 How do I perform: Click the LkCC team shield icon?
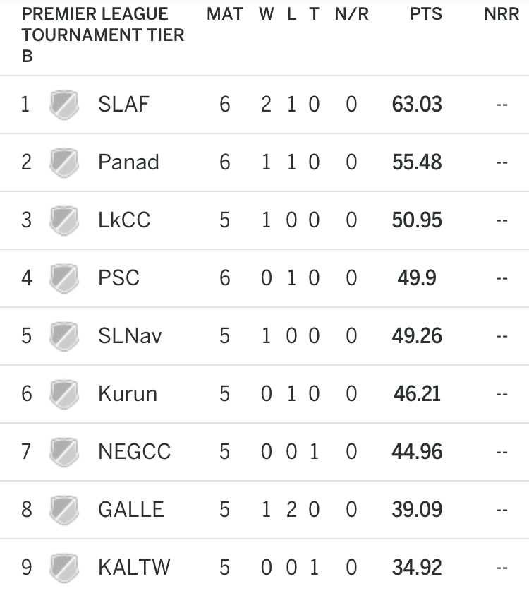64,220
